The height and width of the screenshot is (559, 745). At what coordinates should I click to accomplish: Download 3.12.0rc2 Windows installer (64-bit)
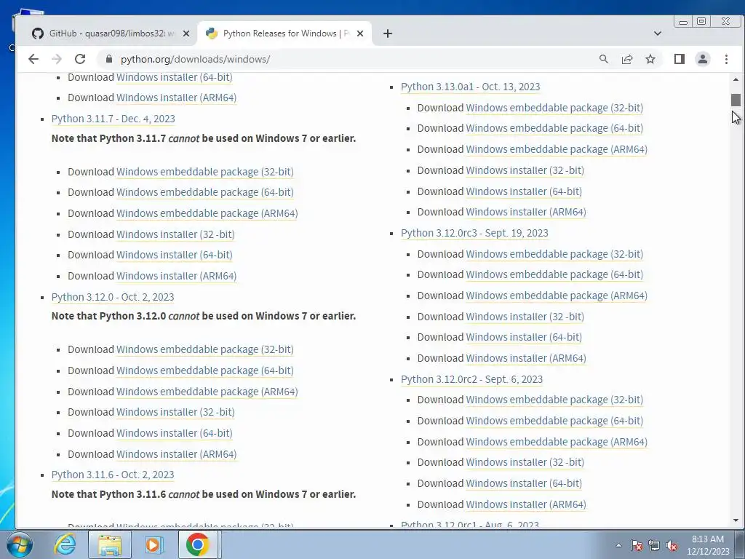(524, 483)
